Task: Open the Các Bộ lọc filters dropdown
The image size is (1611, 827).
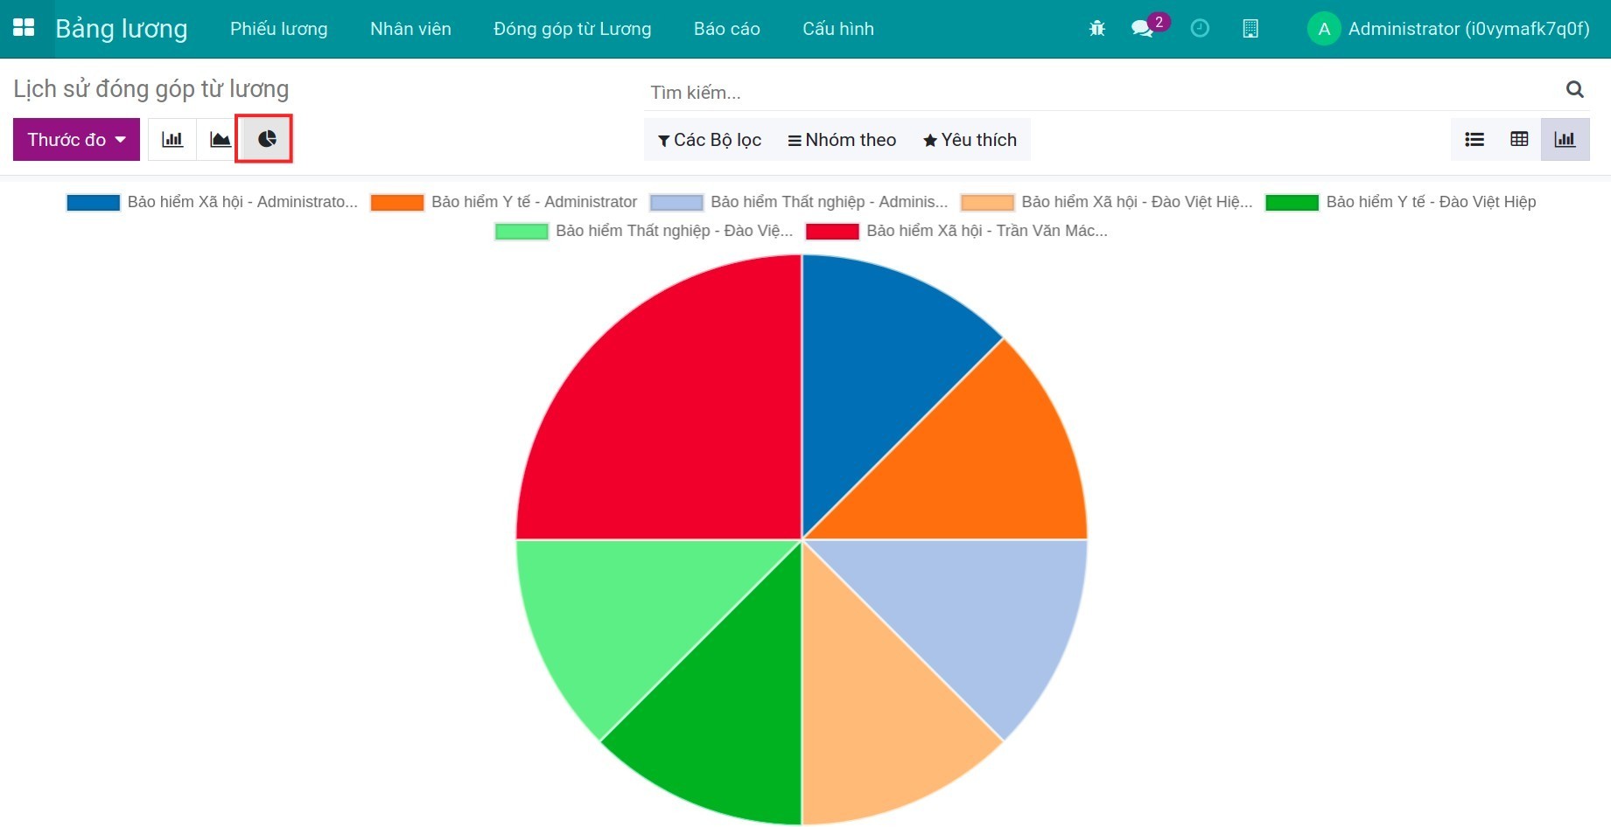Action: (710, 140)
